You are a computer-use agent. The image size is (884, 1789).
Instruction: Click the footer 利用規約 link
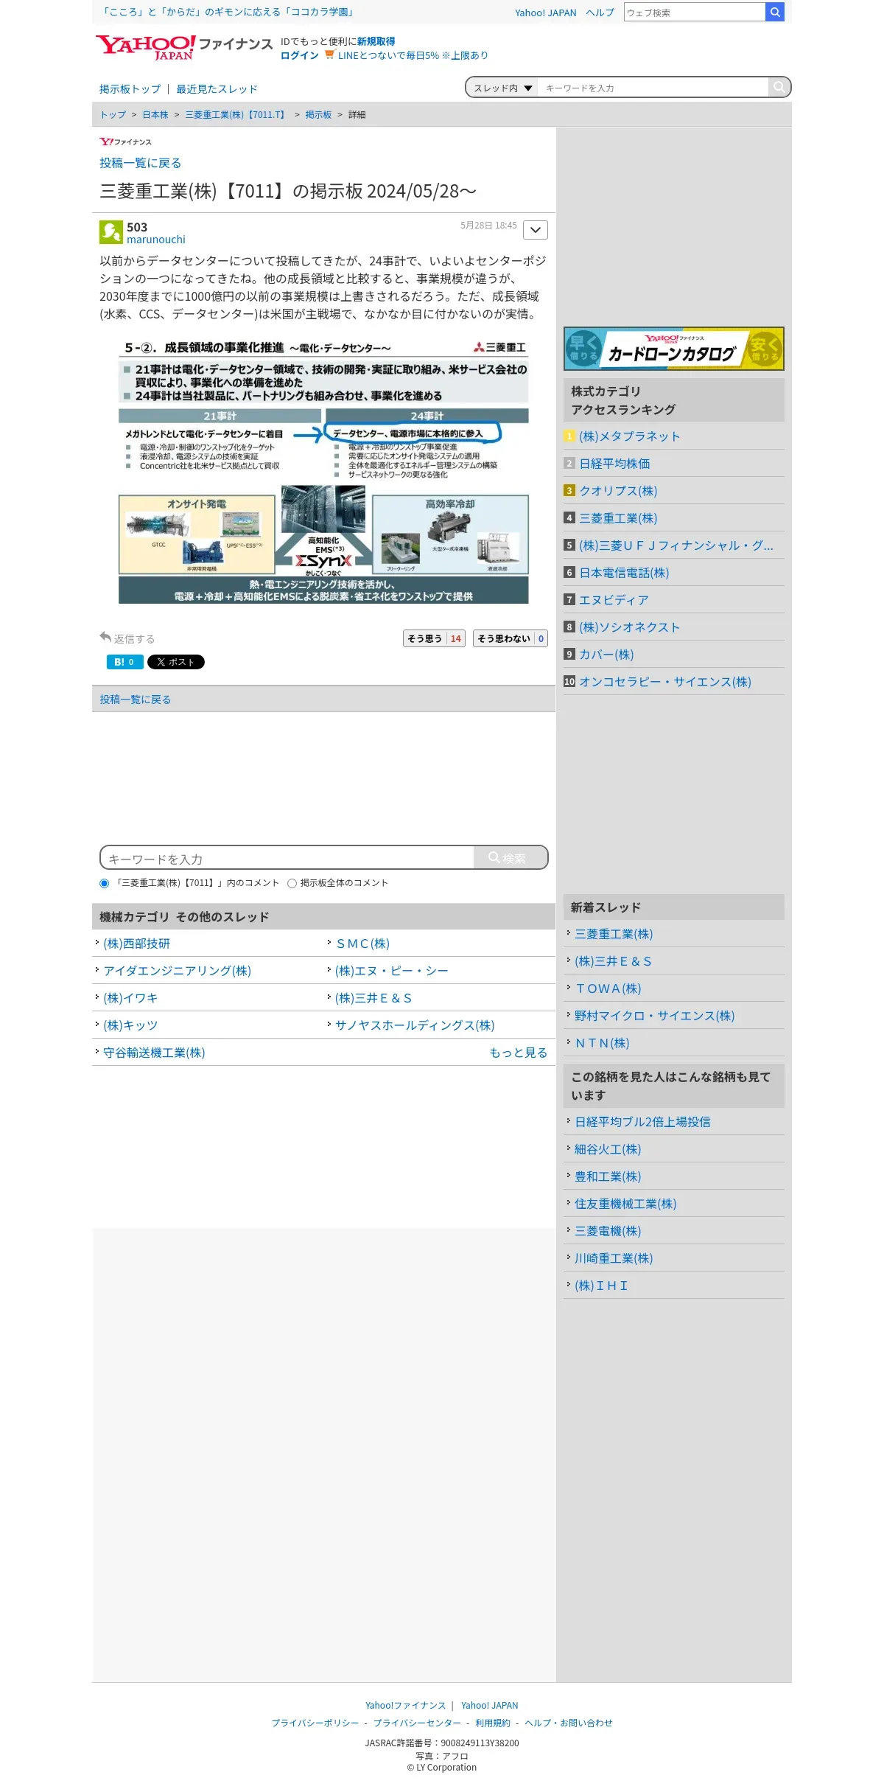tap(493, 1723)
